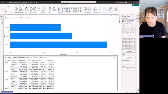Open More visuals menu

pyautogui.click(x=89, y=10)
